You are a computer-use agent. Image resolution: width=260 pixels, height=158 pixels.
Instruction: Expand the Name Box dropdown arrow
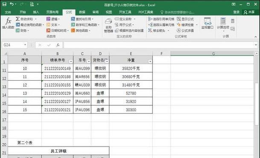click(25, 45)
